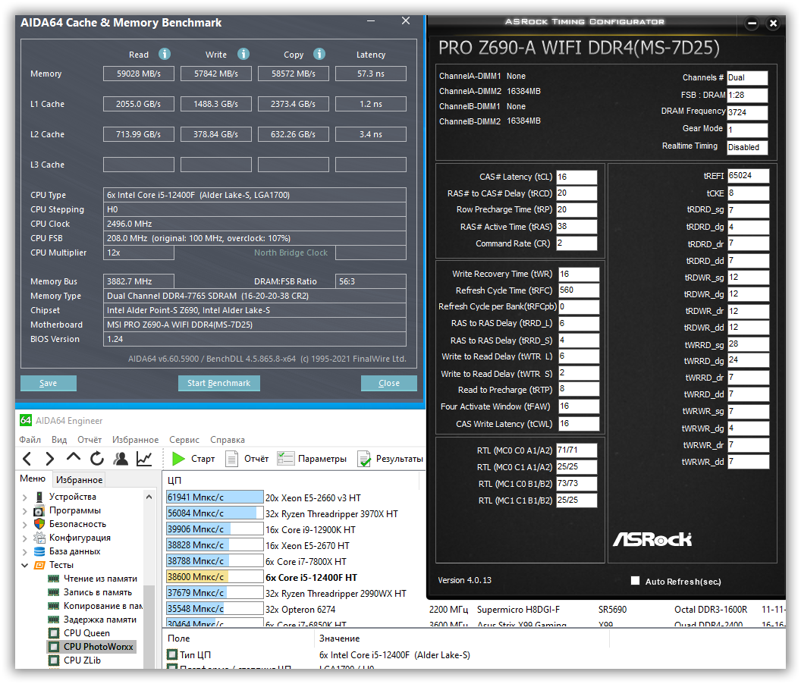Click the DRAM Frequency field
This screenshot has width=801, height=684.
pos(747,112)
